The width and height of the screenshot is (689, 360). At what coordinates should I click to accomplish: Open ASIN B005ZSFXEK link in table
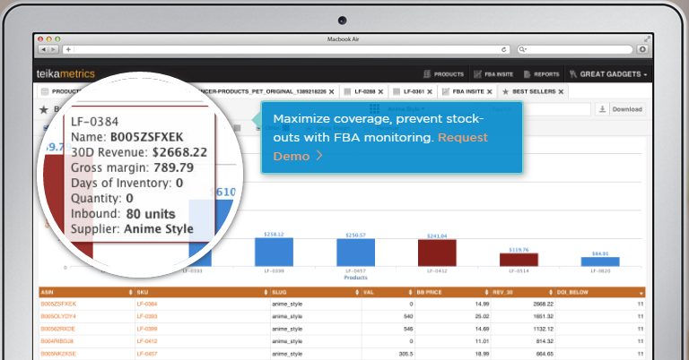58,304
